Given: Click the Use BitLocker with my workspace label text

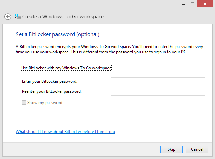Looking at the screenshot, I should click(x=66, y=68).
